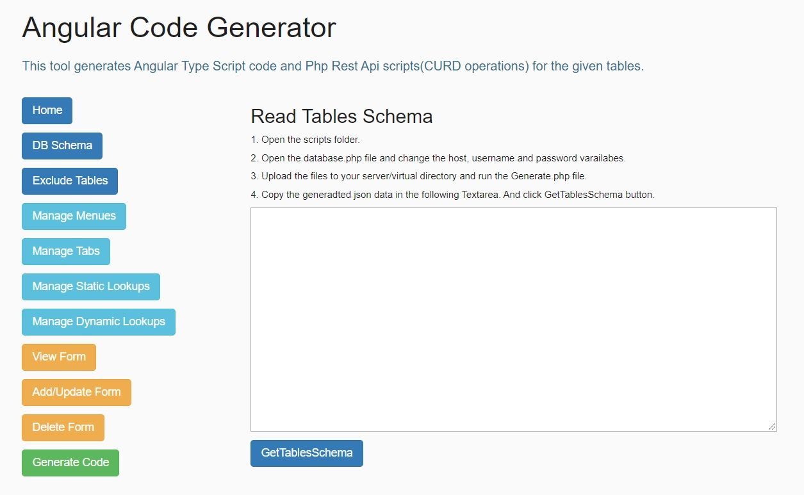The height and width of the screenshot is (495, 804).
Task: Click step 3 about running Generate.php
Action: point(418,176)
